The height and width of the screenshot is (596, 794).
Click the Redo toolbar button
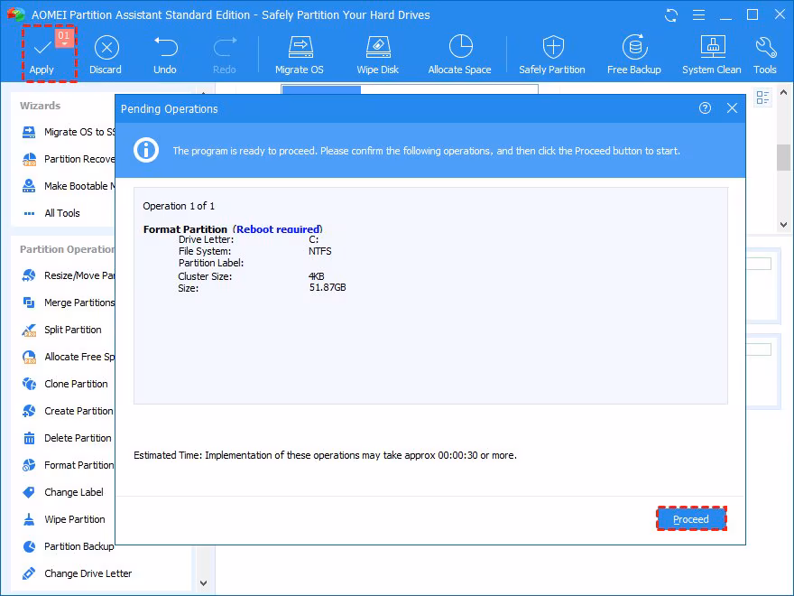coord(225,55)
